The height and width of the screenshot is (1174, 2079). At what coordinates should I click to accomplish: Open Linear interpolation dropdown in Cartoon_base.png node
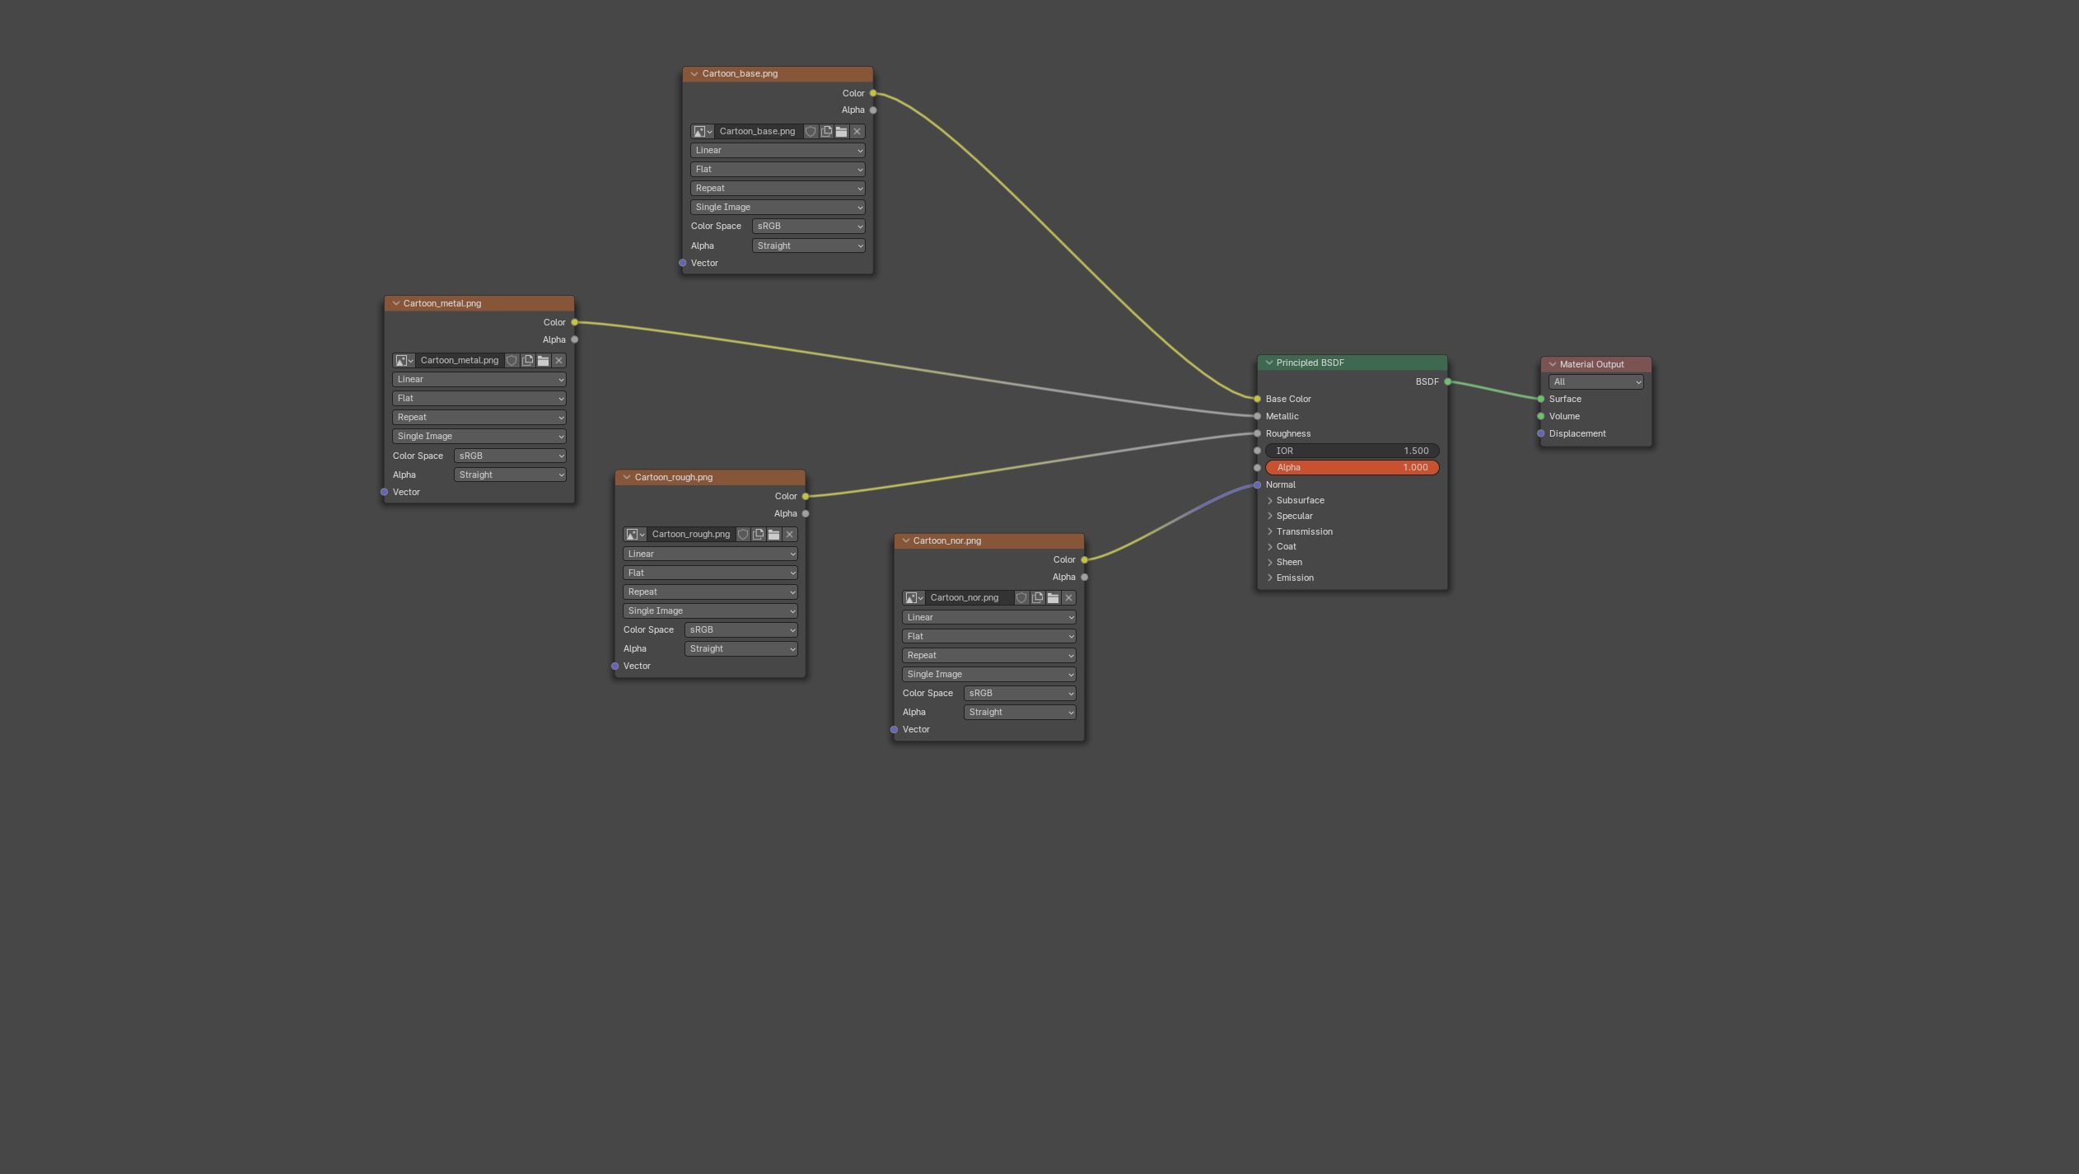coord(777,151)
